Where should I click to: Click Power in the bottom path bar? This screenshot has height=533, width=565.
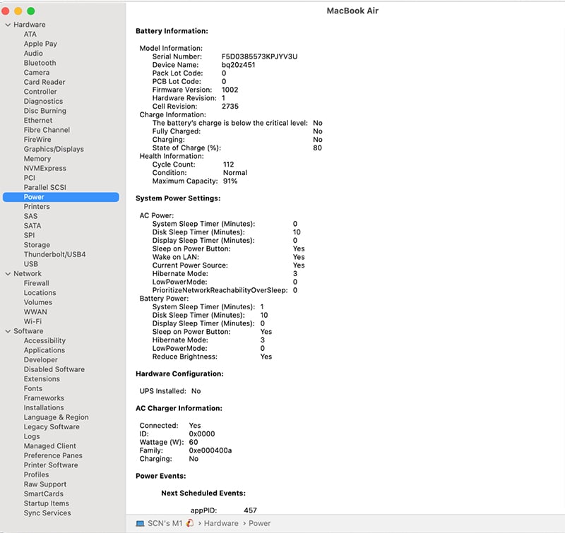tap(259, 523)
